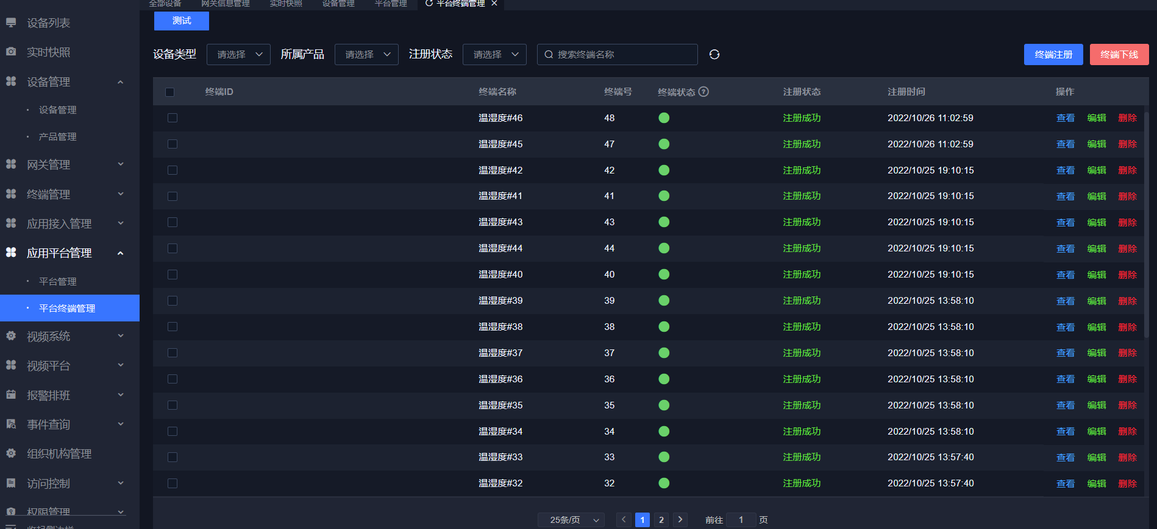Check the row for 温湿度#32
The width and height of the screenshot is (1157, 529).
[173, 483]
